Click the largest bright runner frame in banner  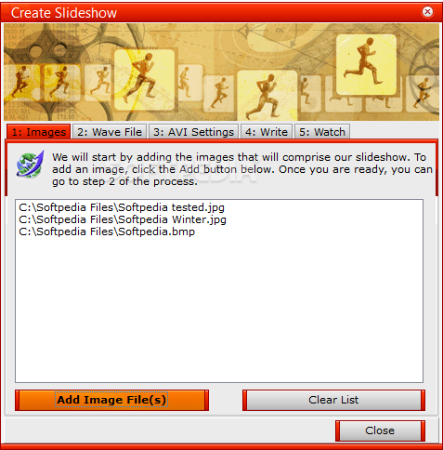(x=366, y=64)
